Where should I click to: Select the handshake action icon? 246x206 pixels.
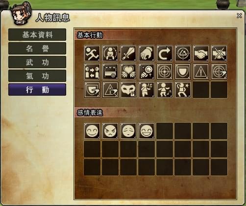201,53
